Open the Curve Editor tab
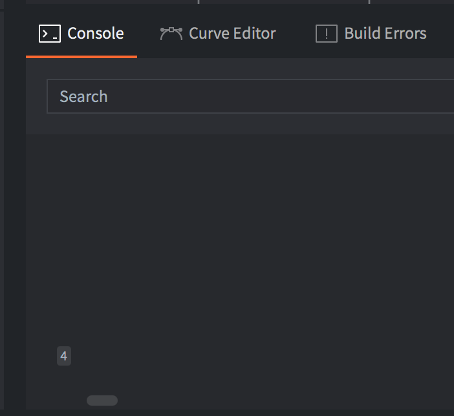Screen dimensions: 454x416 [x=218, y=34]
